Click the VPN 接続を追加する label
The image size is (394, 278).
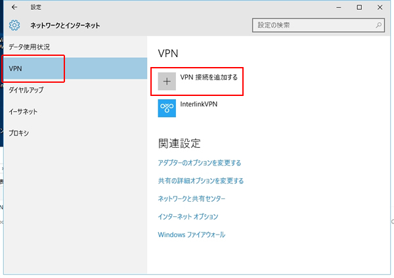click(208, 77)
